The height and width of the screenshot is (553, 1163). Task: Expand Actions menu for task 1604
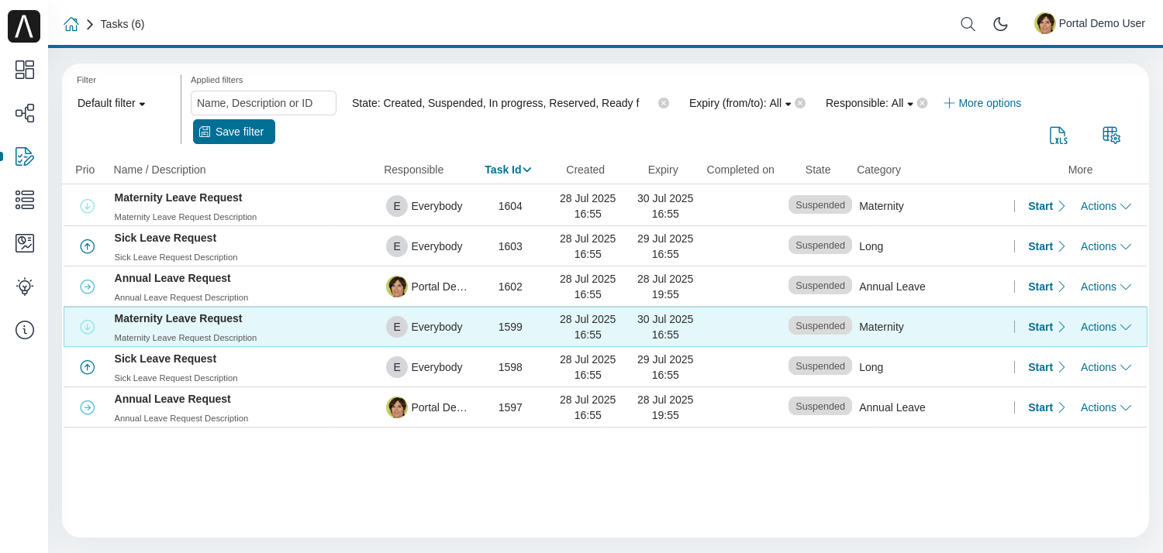point(1106,206)
